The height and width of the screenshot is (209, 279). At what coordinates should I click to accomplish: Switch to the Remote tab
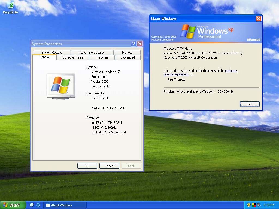point(127,52)
